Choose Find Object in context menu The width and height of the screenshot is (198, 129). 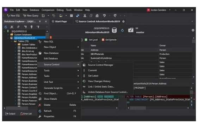(59, 94)
